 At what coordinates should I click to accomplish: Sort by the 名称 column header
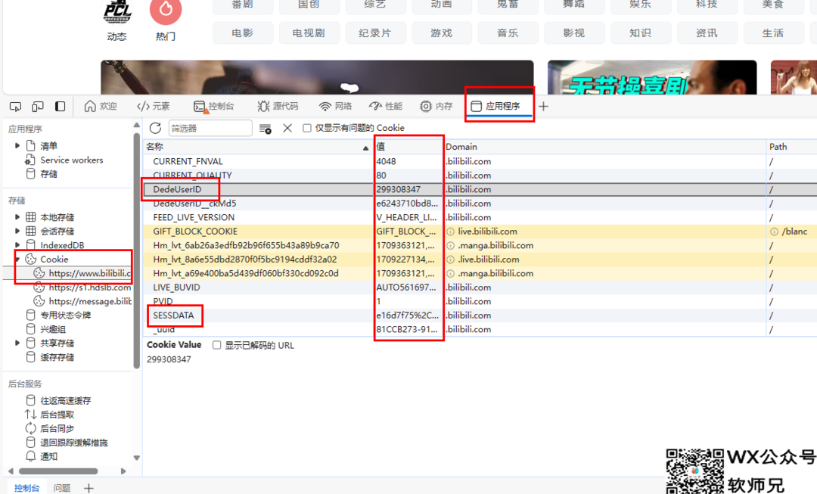pos(257,147)
